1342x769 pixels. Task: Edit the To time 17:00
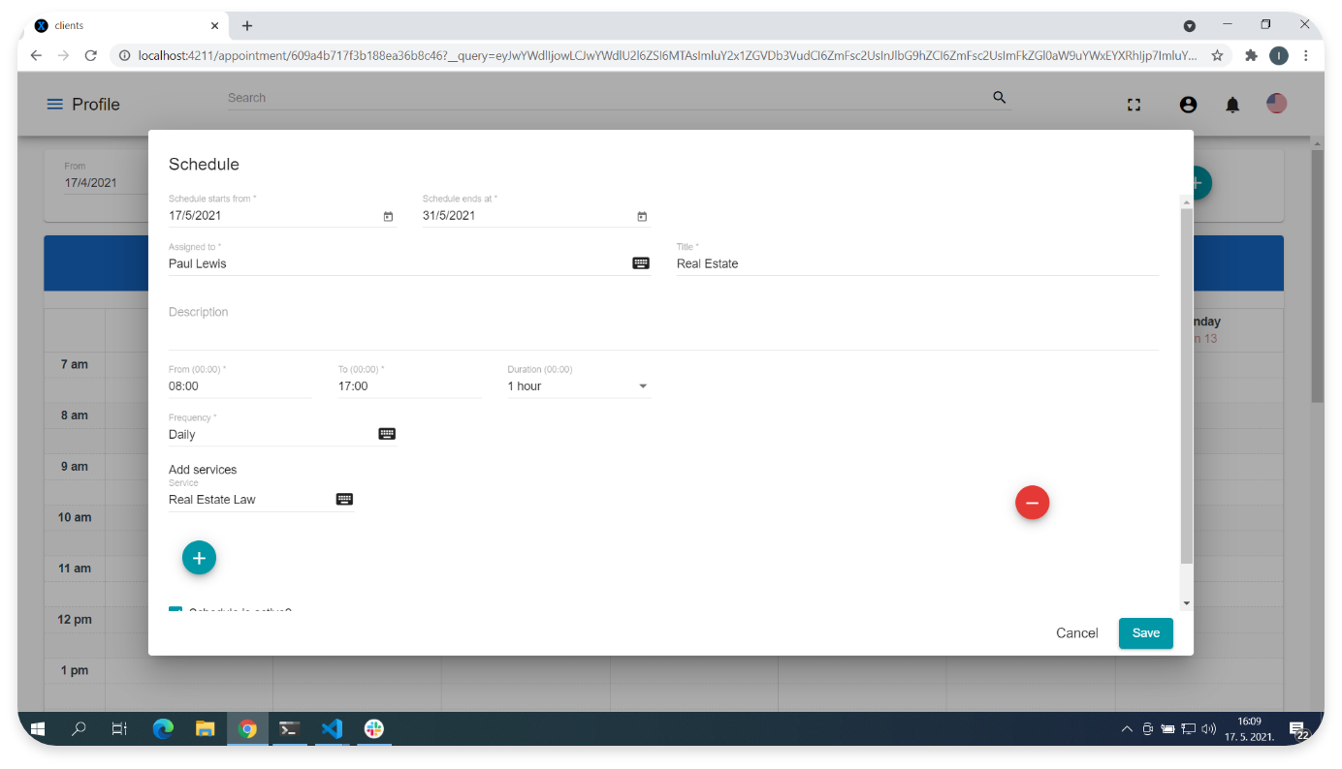[x=409, y=385]
